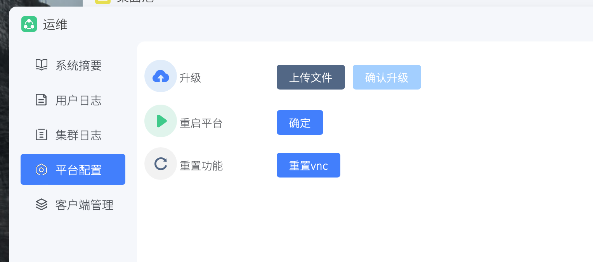This screenshot has width=593, height=262.
Task: Click the 平台配置 gear icon
Action: pyautogui.click(x=41, y=169)
